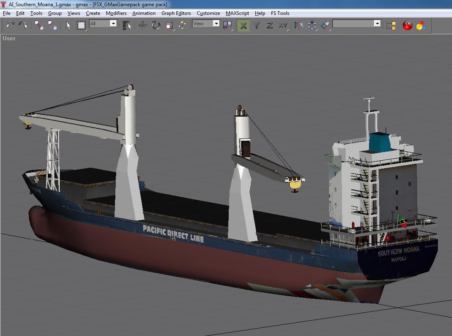Expand the 'View' reference coordinate dropdown
This screenshot has width=452, height=336.
pos(216,24)
